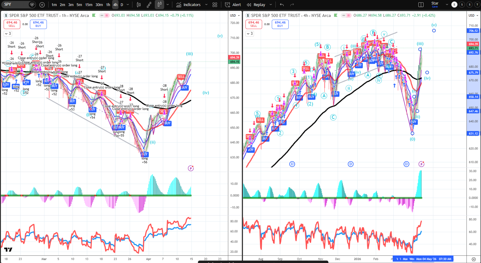The width and height of the screenshot is (481, 263).
Task: Expand the favorite indicators dropdown arrow
Action: click(x=206, y=5)
